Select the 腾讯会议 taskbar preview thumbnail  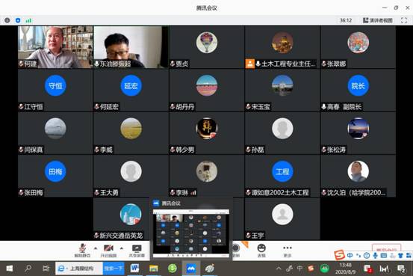coord(191,233)
